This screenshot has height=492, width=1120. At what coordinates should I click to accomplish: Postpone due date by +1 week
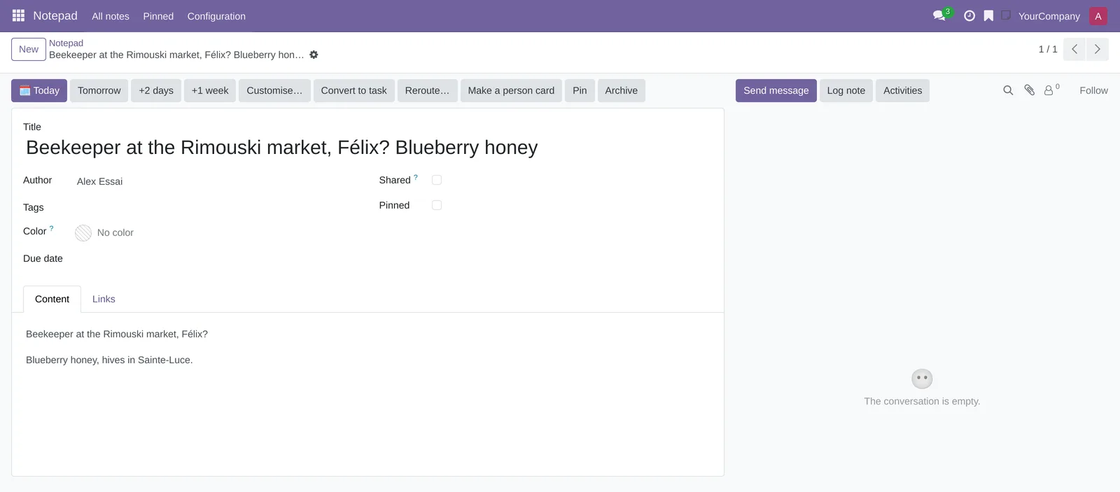pos(210,90)
